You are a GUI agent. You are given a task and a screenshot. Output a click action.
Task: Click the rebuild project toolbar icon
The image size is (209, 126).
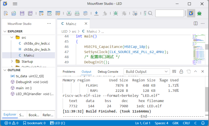click(77, 13)
